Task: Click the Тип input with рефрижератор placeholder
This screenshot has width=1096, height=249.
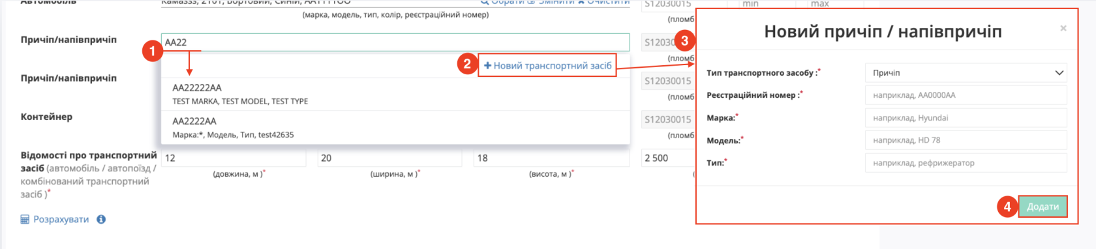Action: pyautogui.click(x=966, y=163)
